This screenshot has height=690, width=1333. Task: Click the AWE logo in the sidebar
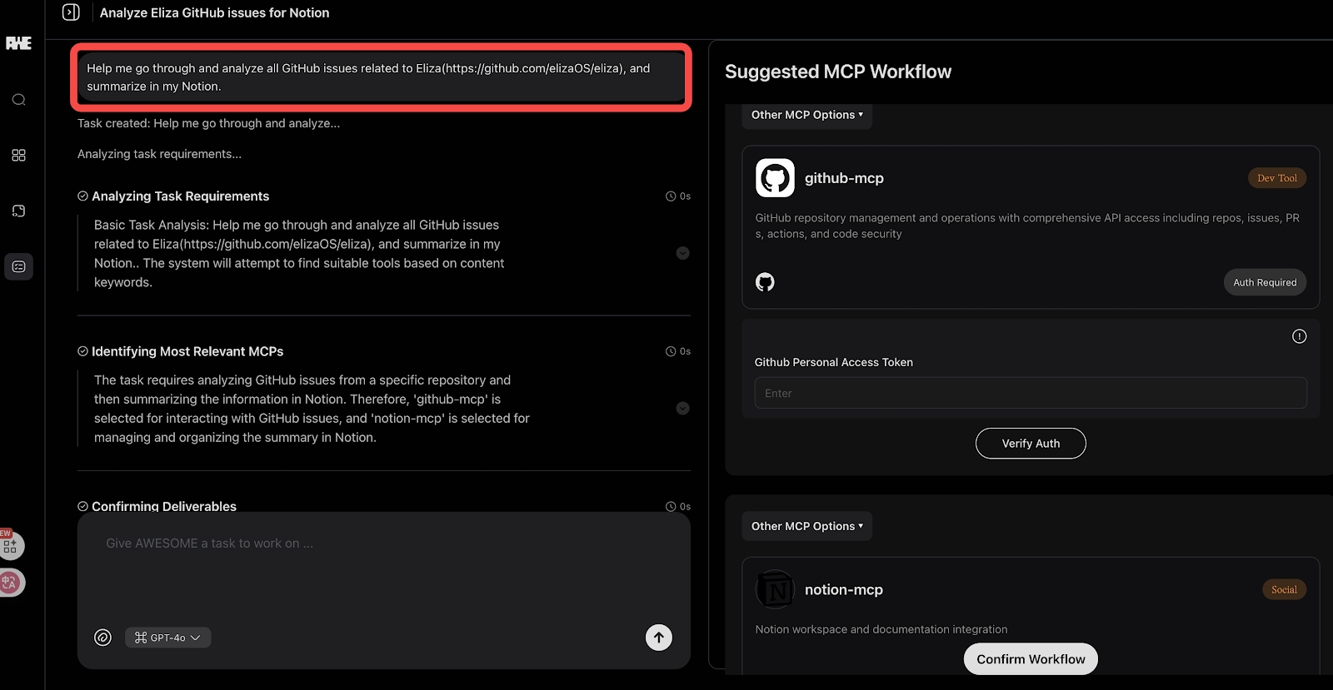click(18, 43)
